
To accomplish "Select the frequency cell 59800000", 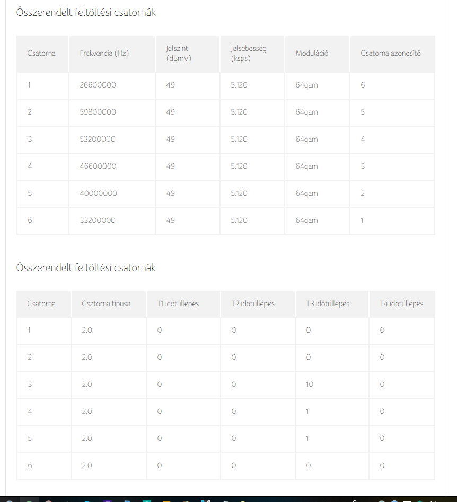I will tap(98, 112).
